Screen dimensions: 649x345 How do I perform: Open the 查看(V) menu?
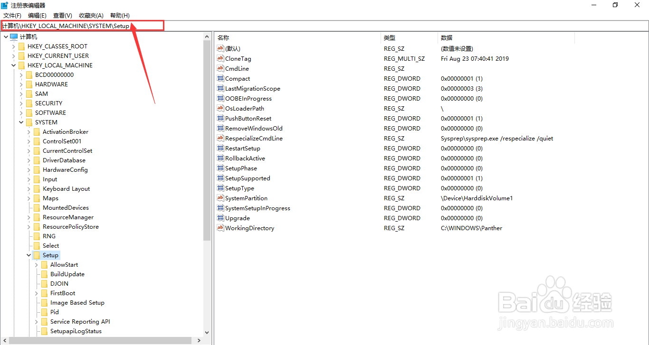click(62, 15)
